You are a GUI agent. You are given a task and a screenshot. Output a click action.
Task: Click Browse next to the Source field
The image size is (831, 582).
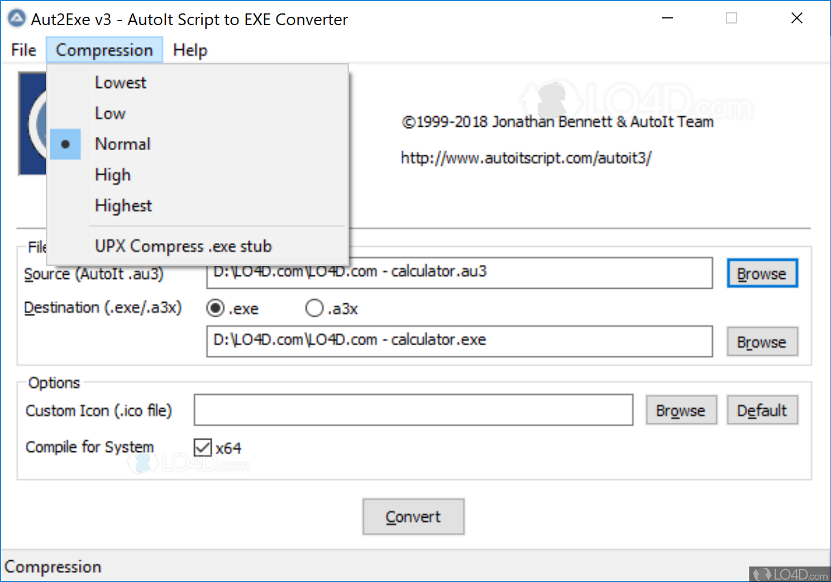[x=762, y=273]
